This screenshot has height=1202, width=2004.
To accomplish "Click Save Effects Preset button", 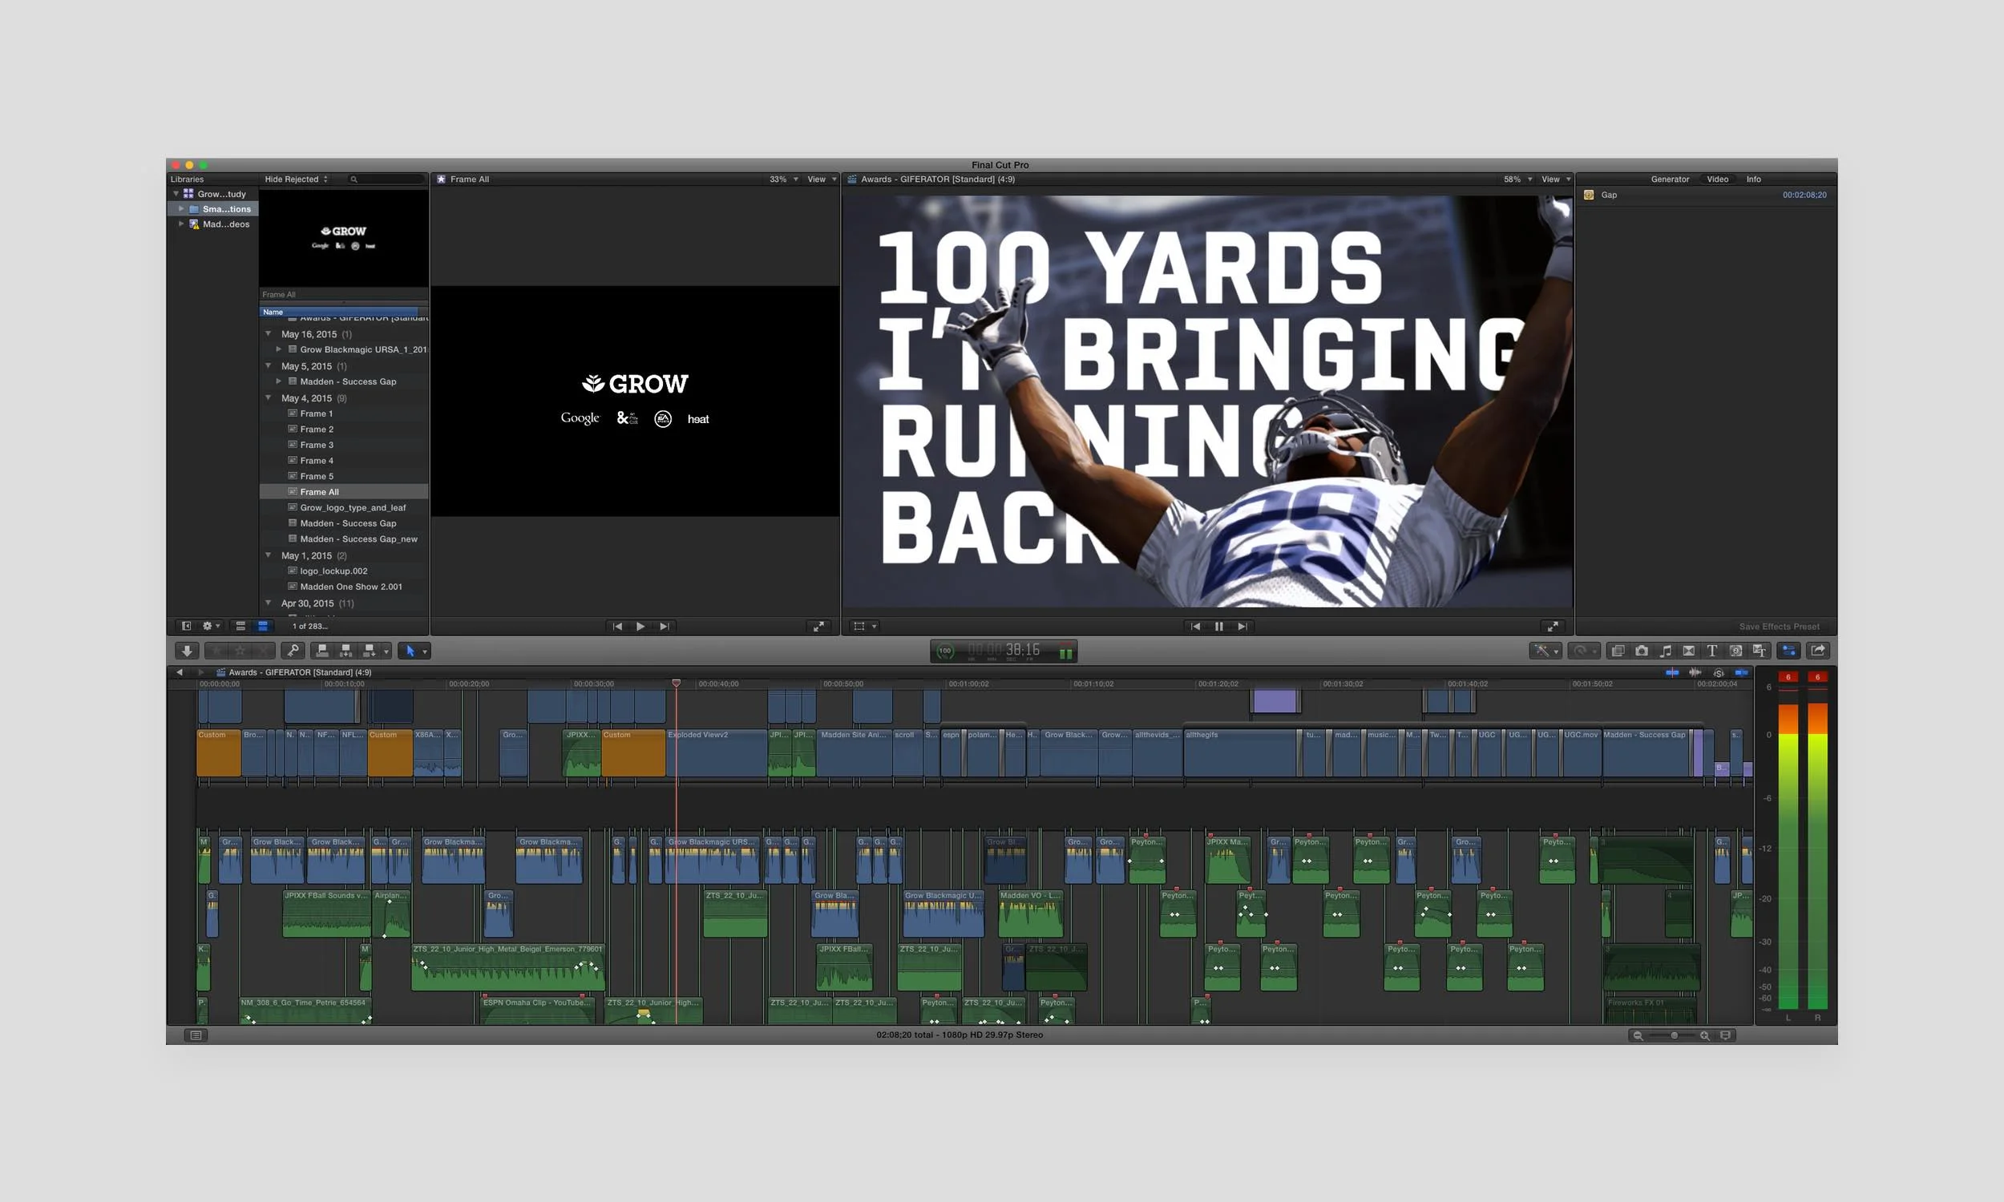I will point(1779,627).
